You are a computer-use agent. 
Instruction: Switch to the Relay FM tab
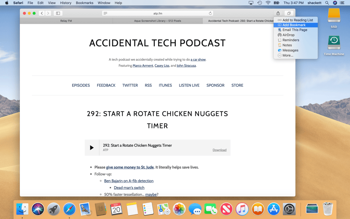tap(66, 21)
